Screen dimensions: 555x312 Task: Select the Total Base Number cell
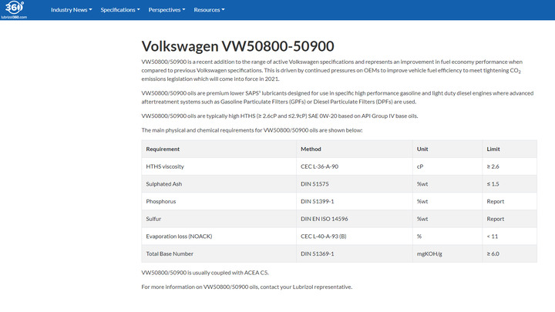[219, 253]
